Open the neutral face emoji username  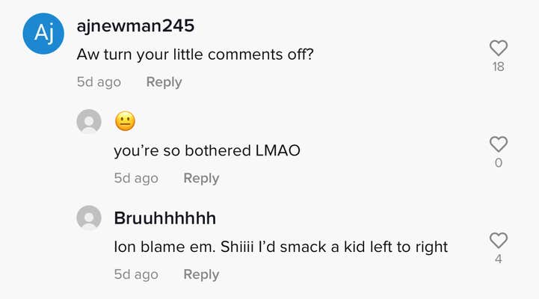tap(125, 121)
